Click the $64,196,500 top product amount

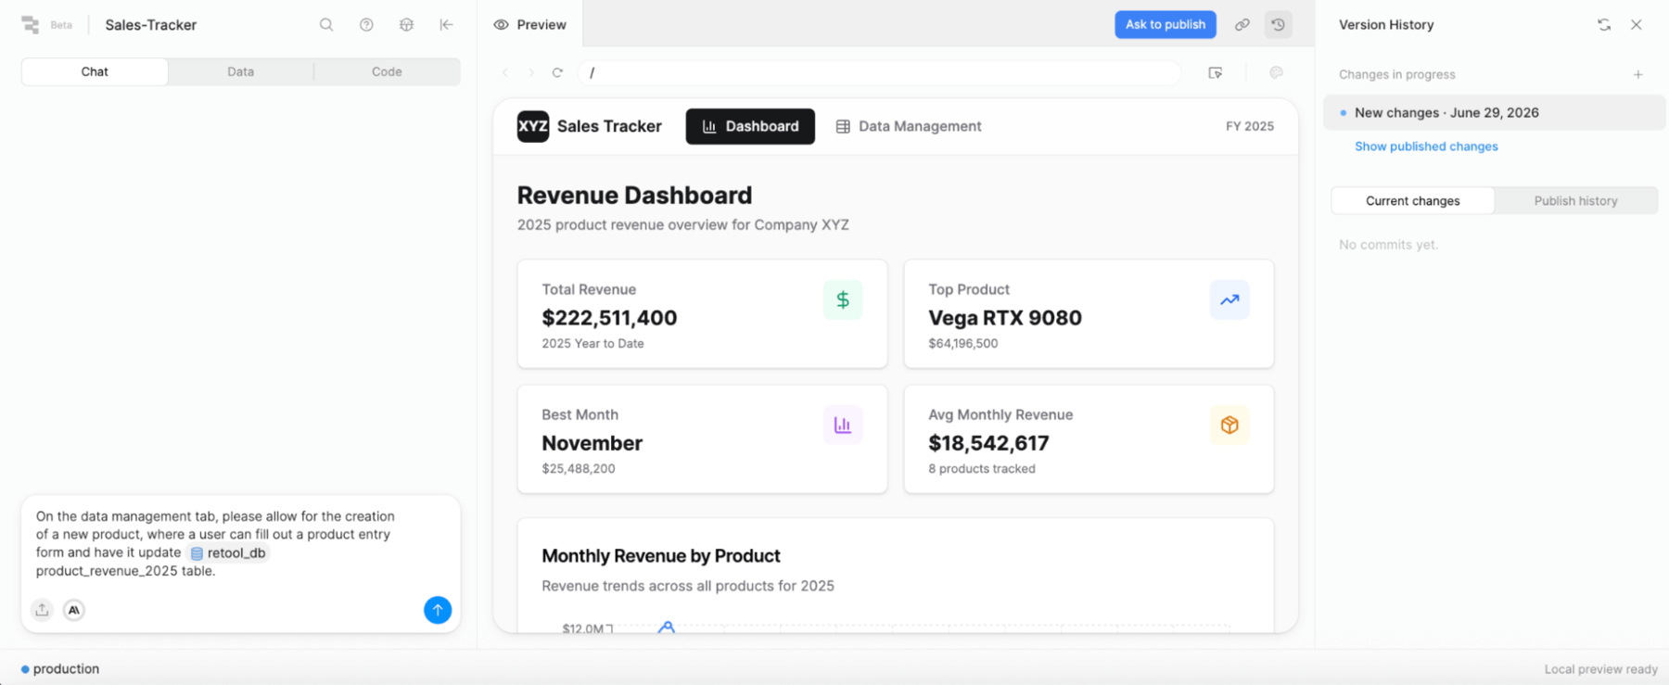(x=962, y=344)
